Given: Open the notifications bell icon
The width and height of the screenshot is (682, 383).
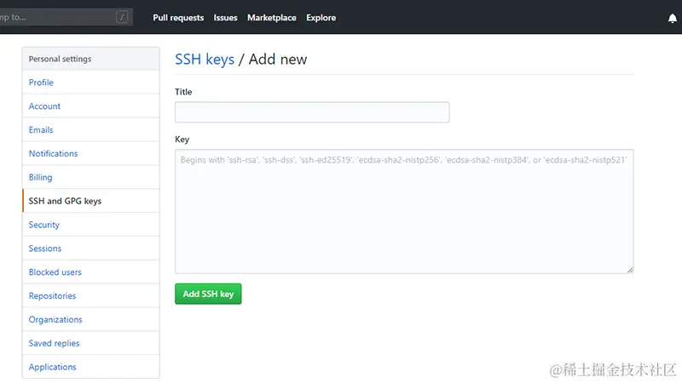Looking at the screenshot, I should coord(672,18).
